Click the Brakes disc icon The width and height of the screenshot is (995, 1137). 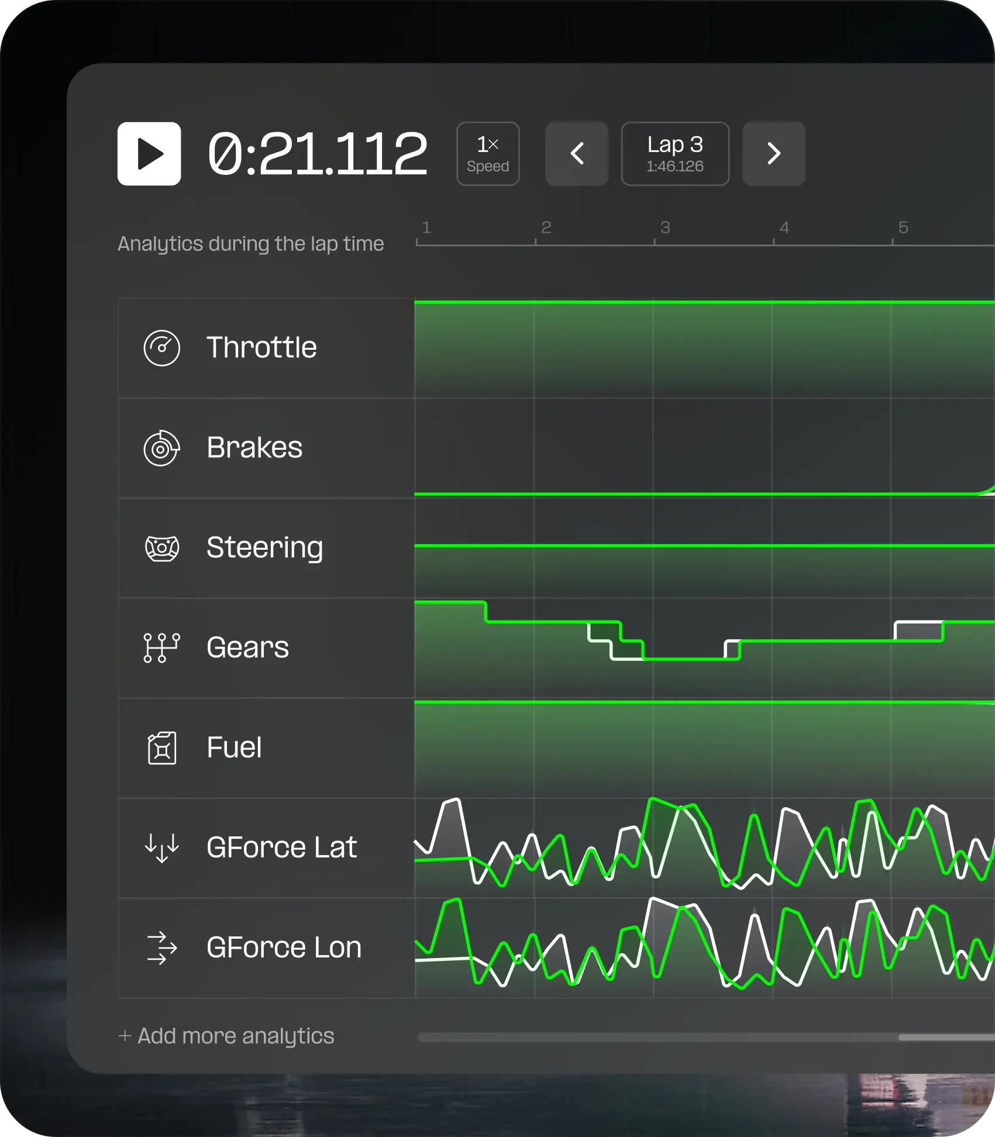tap(162, 448)
